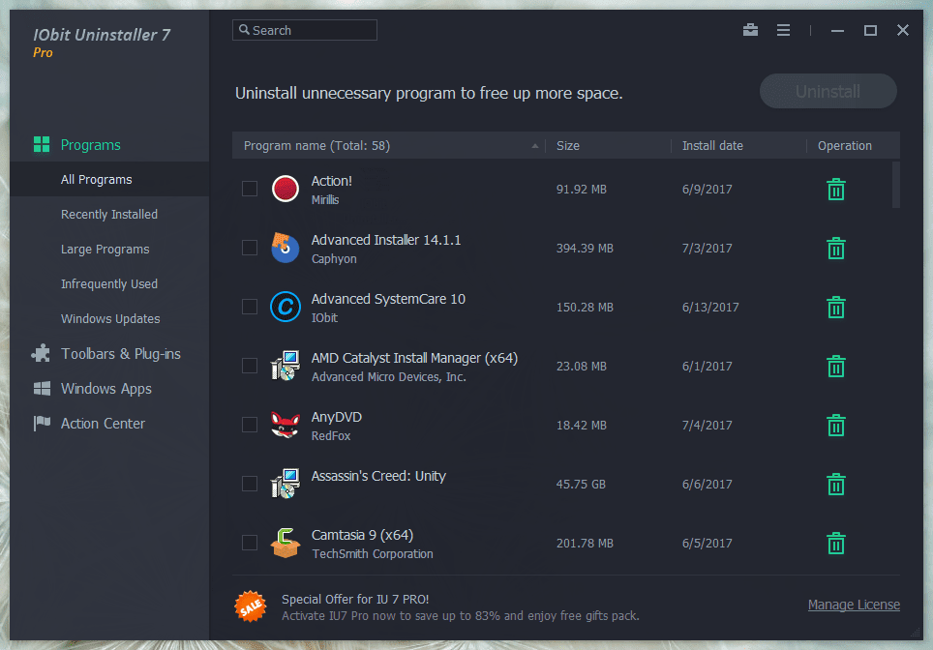Sort the list by Size column
Screen dimensions: 933x650
[x=568, y=146]
